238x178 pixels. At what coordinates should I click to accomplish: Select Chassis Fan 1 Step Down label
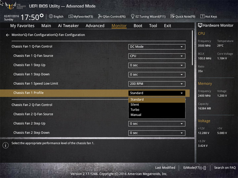[31, 74]
